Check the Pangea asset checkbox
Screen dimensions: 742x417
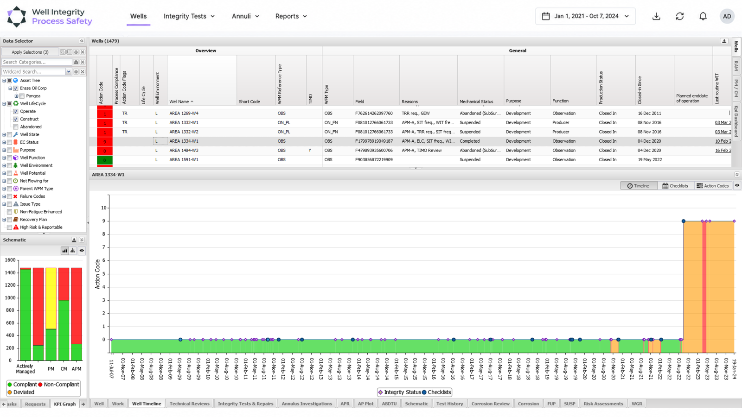[22, 96]
